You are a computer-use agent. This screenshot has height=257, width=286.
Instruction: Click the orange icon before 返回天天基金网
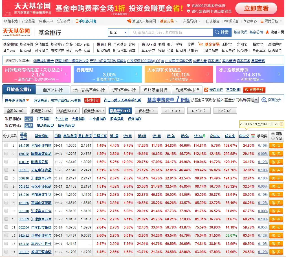coord(129,21)
